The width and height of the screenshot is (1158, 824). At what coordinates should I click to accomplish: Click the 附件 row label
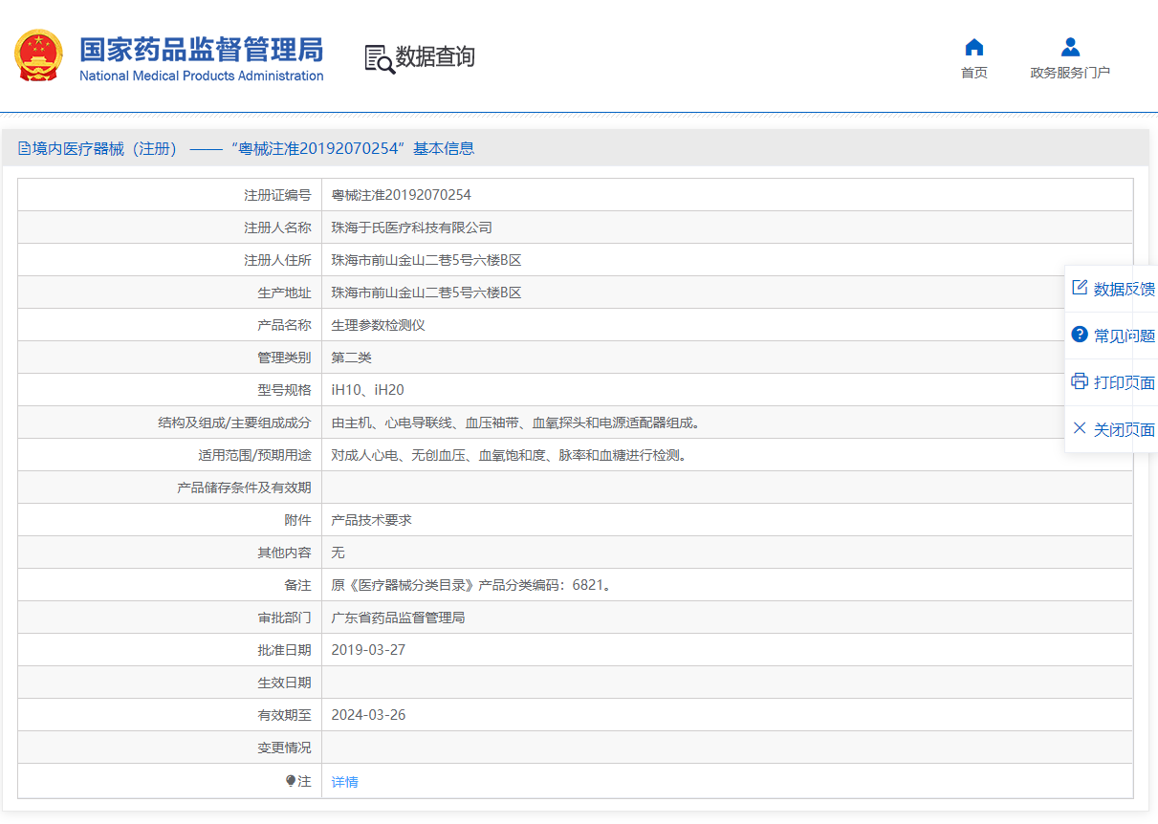298,520
